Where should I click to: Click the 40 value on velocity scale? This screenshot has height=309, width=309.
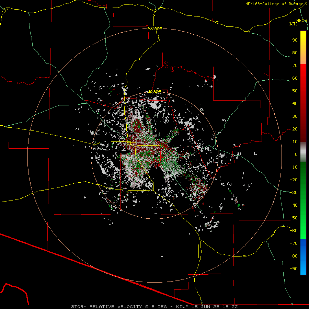295,103
